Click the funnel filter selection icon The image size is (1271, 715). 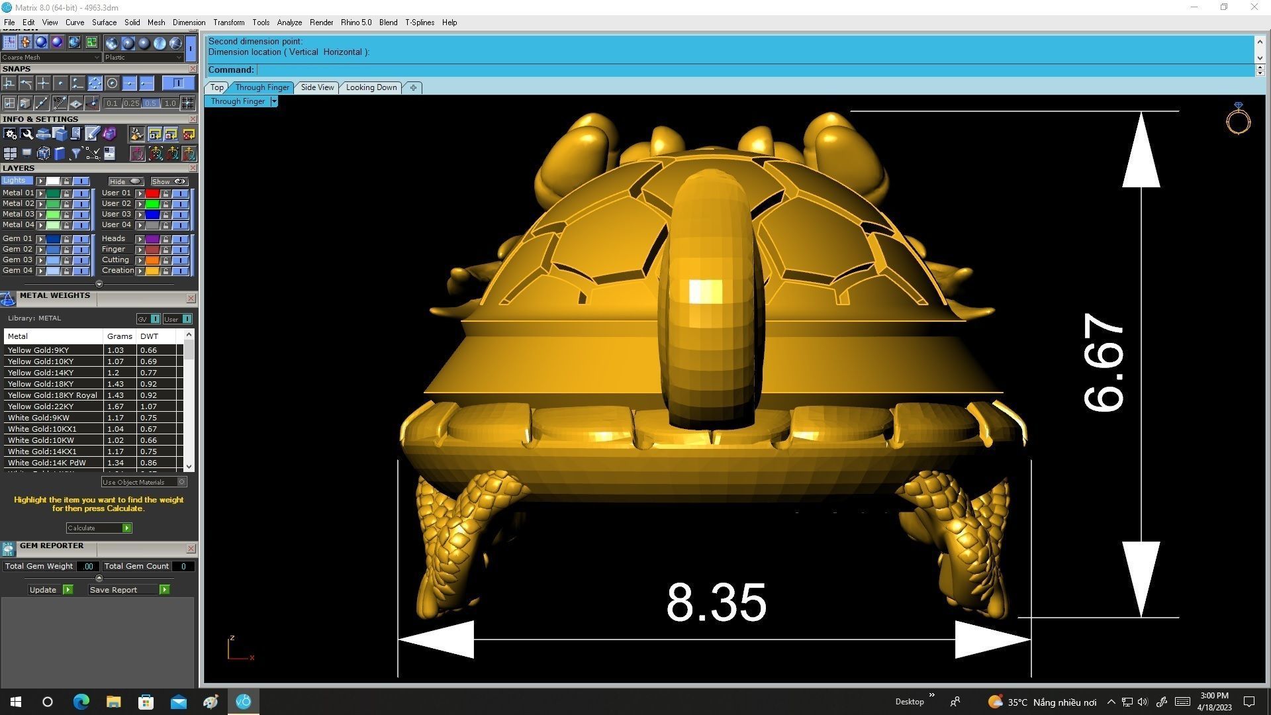click(x=76, y=154)
